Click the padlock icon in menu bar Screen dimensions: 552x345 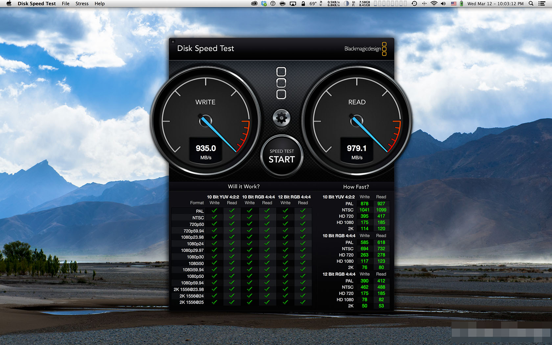click(303, 4)
